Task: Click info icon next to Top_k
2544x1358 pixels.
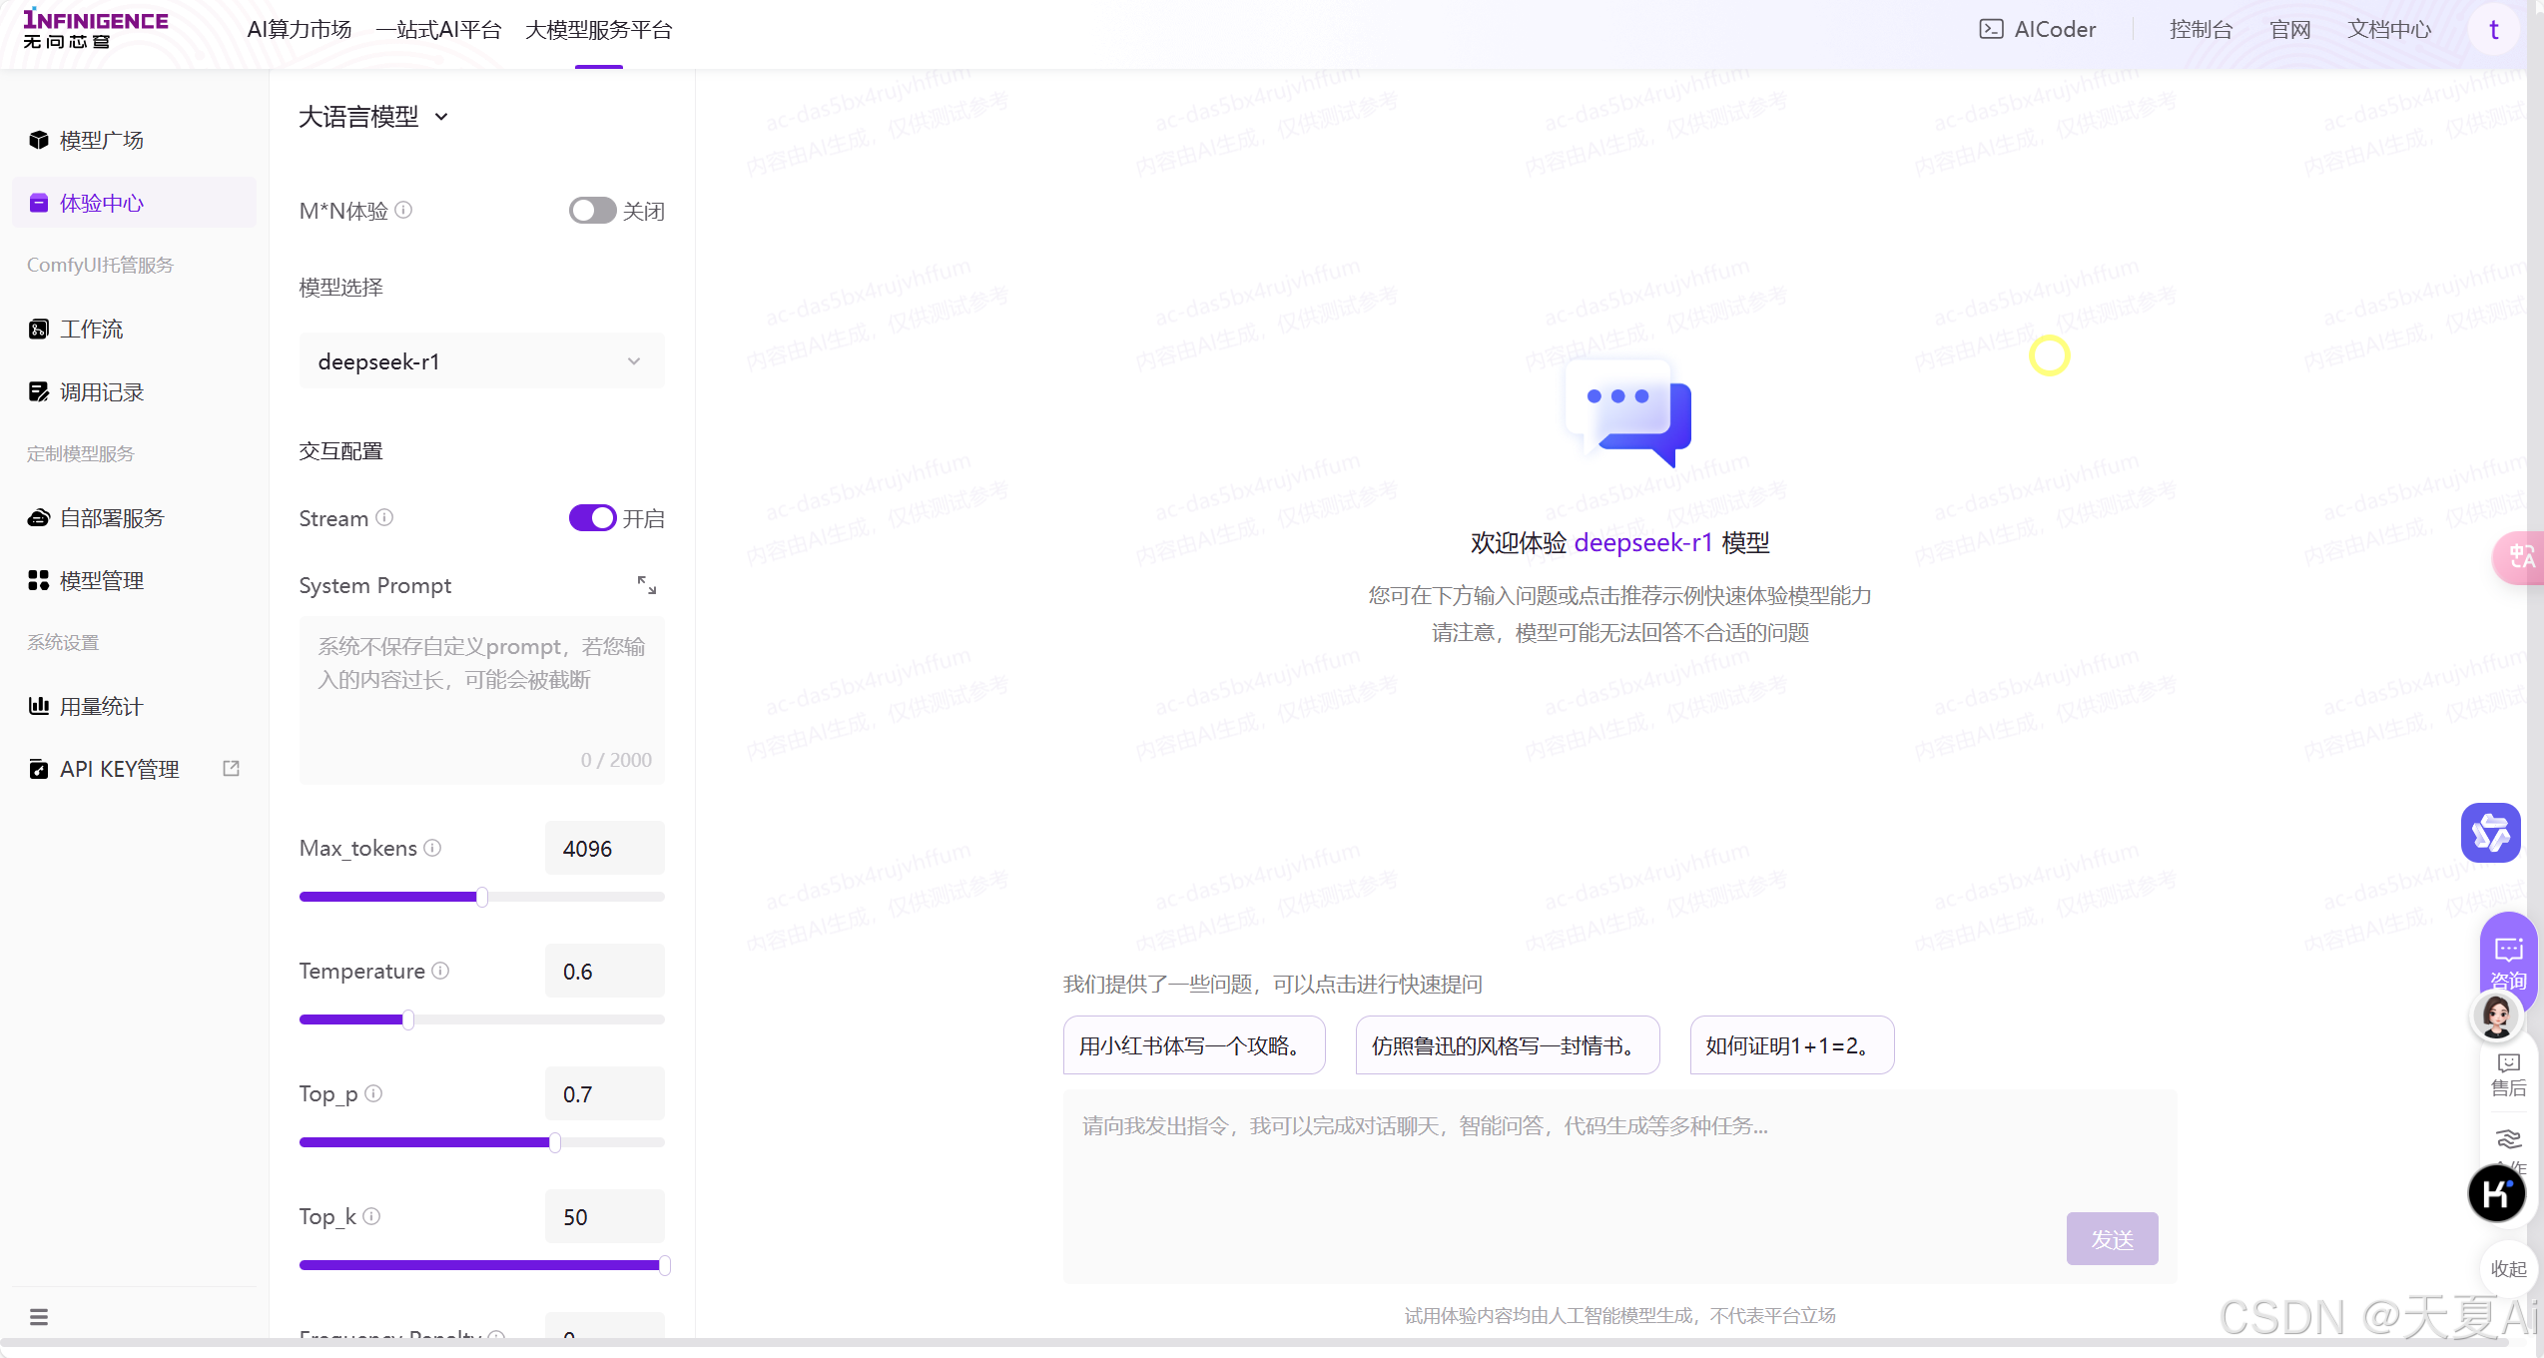Action: [371, 1215]
